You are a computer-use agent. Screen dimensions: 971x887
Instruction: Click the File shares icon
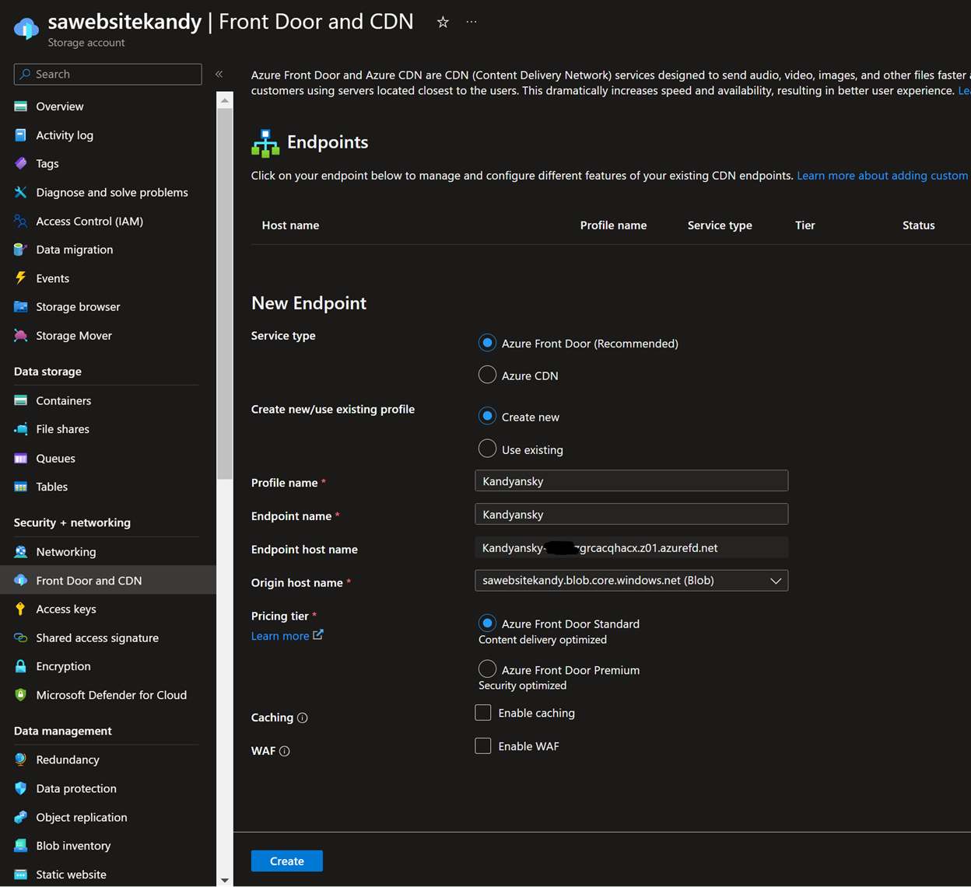point(21,429)
